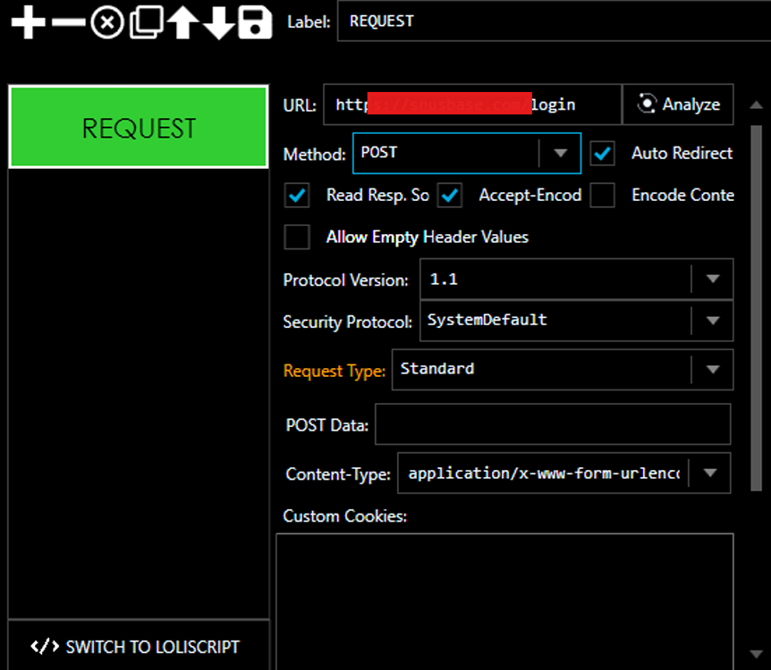Toggle the Read Resp. So checkbox

[x=297, y=195]
